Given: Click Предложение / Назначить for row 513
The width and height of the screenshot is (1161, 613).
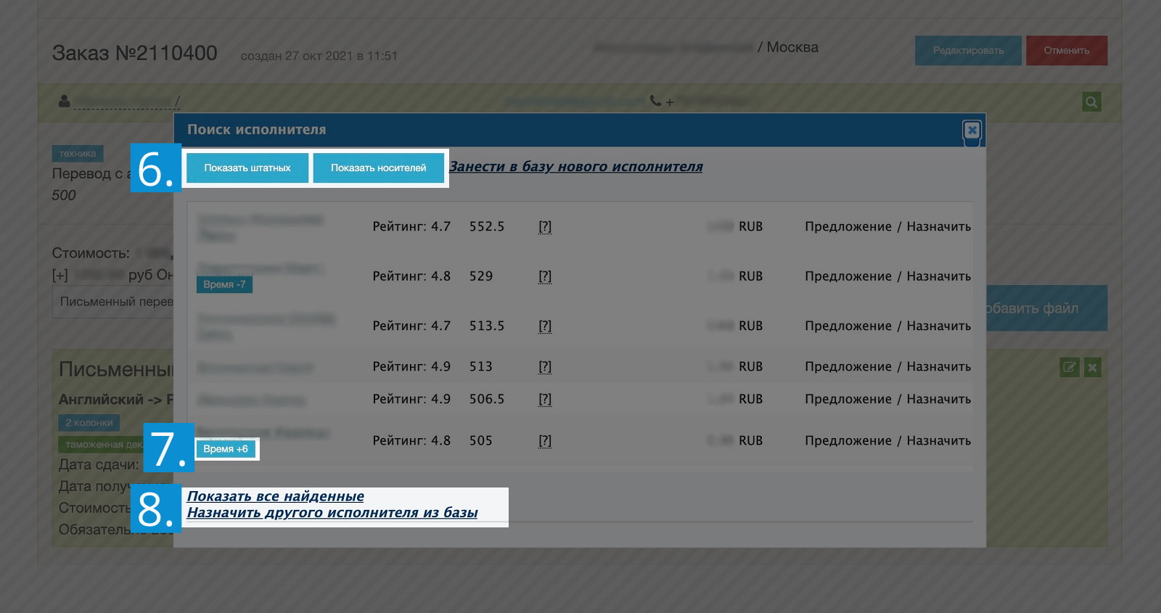Looking at the screenshot, I should click(887, 367).
